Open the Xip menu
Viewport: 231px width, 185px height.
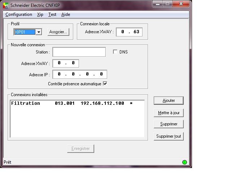pyautogui.click(x=40, y=14)
